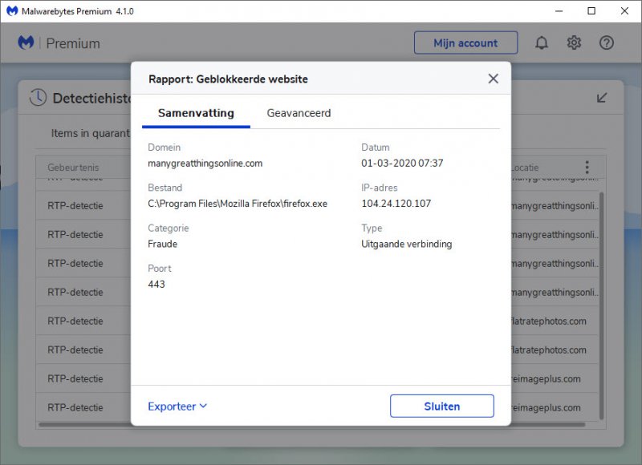Image resolution: width=642 pixels, height=465 pixels.
Task: Open the column options three-dot menu
Action: 587,167
